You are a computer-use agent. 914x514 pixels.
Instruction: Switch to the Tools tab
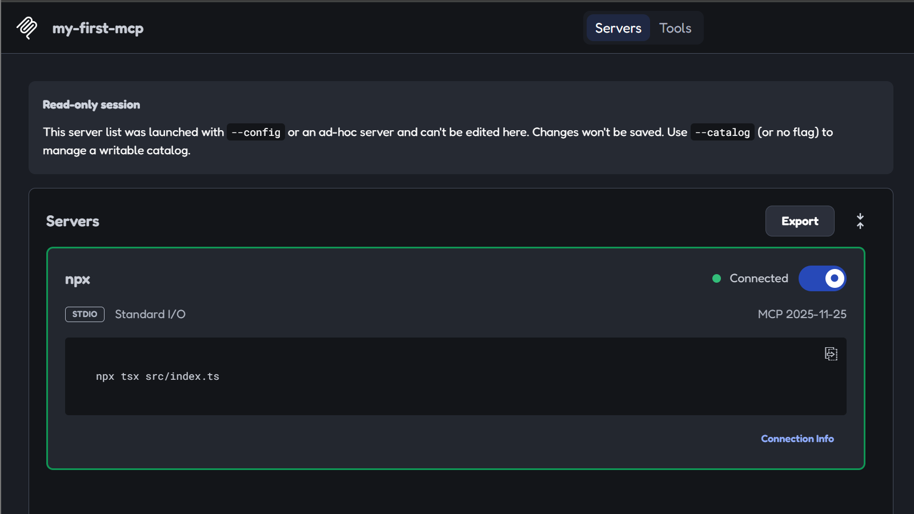675,28
